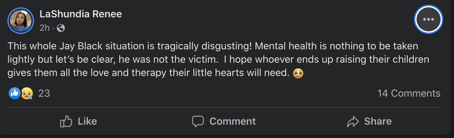
Task: Click the speech bubble Comment icon
Action: [198, 121]
